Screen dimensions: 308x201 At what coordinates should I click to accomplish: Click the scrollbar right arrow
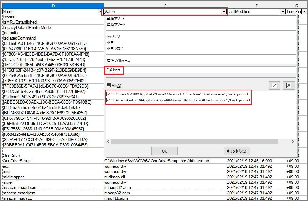tap(293, 141)
